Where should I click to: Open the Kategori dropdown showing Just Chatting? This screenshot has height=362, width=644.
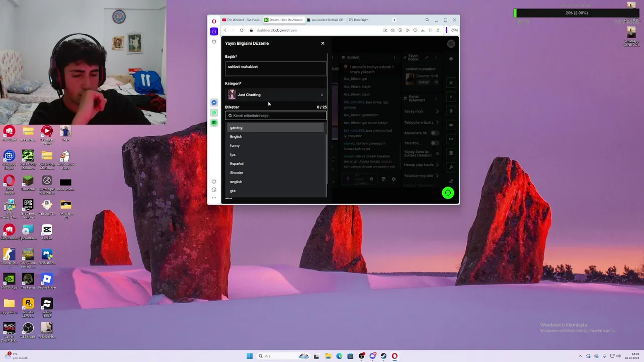click(x=276, y=95)
